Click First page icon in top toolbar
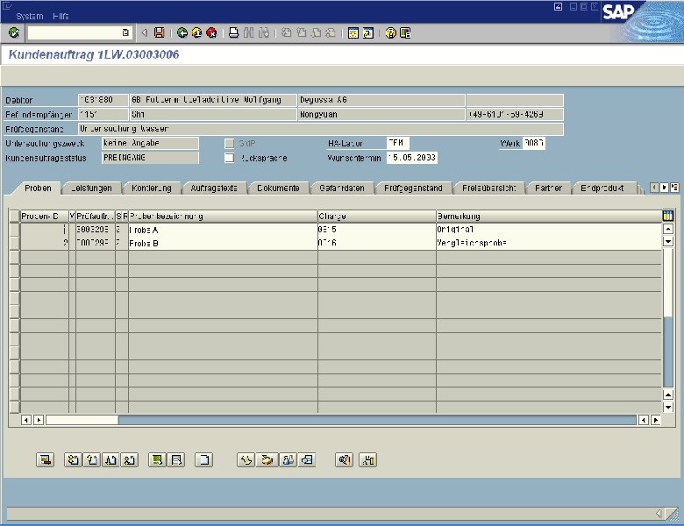 [286, 32]
